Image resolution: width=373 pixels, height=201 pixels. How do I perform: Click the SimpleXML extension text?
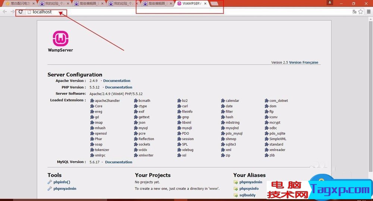click(x=278, y=139)
